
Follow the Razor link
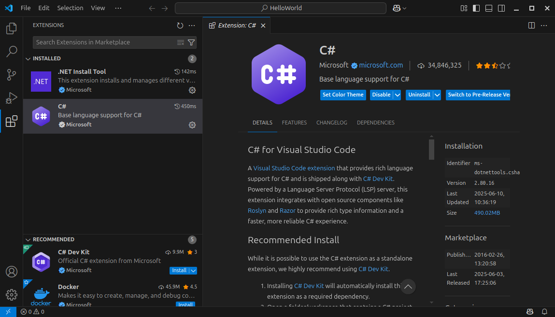287,211
